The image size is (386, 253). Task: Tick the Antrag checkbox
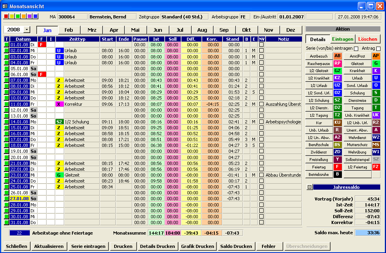[x=378, y=49]
